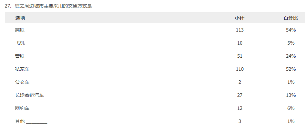Click the 其他 blank field line

coord(37,123)
